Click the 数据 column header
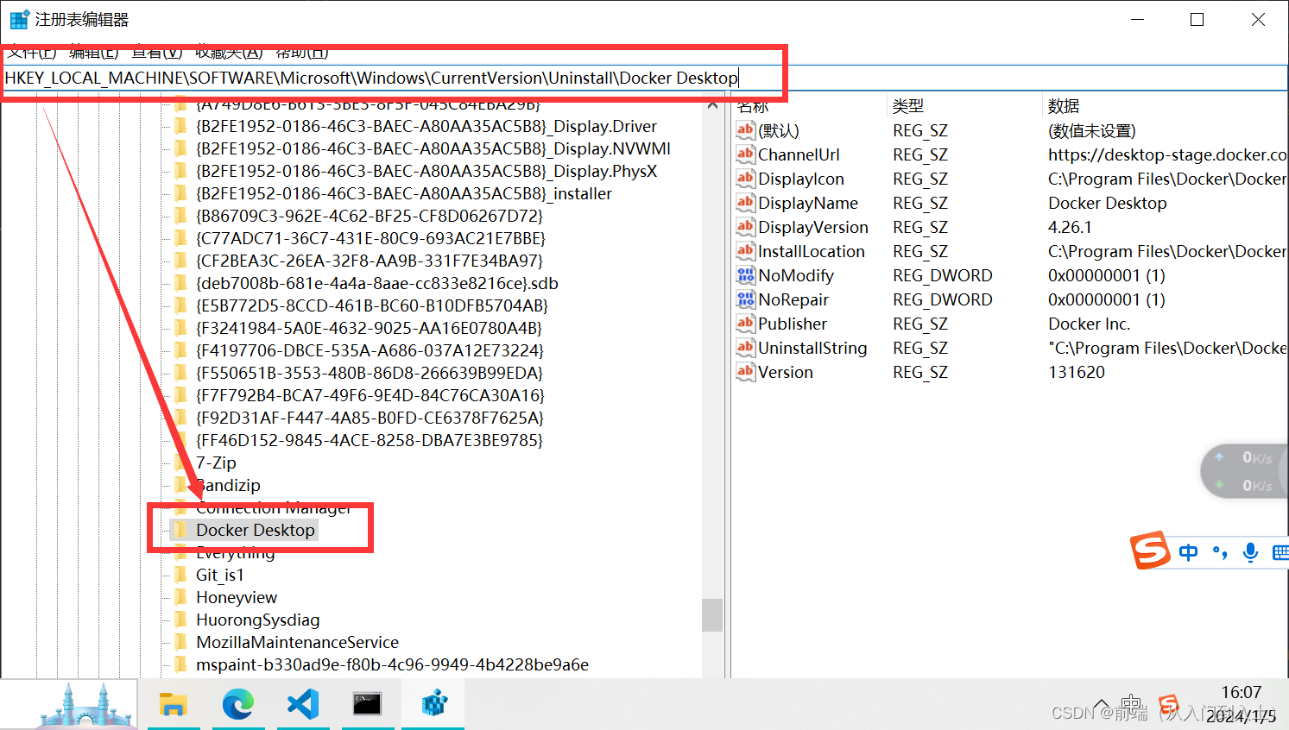Image resolution: width=1289 pixels, height=730 pixels. [1064, 105]
